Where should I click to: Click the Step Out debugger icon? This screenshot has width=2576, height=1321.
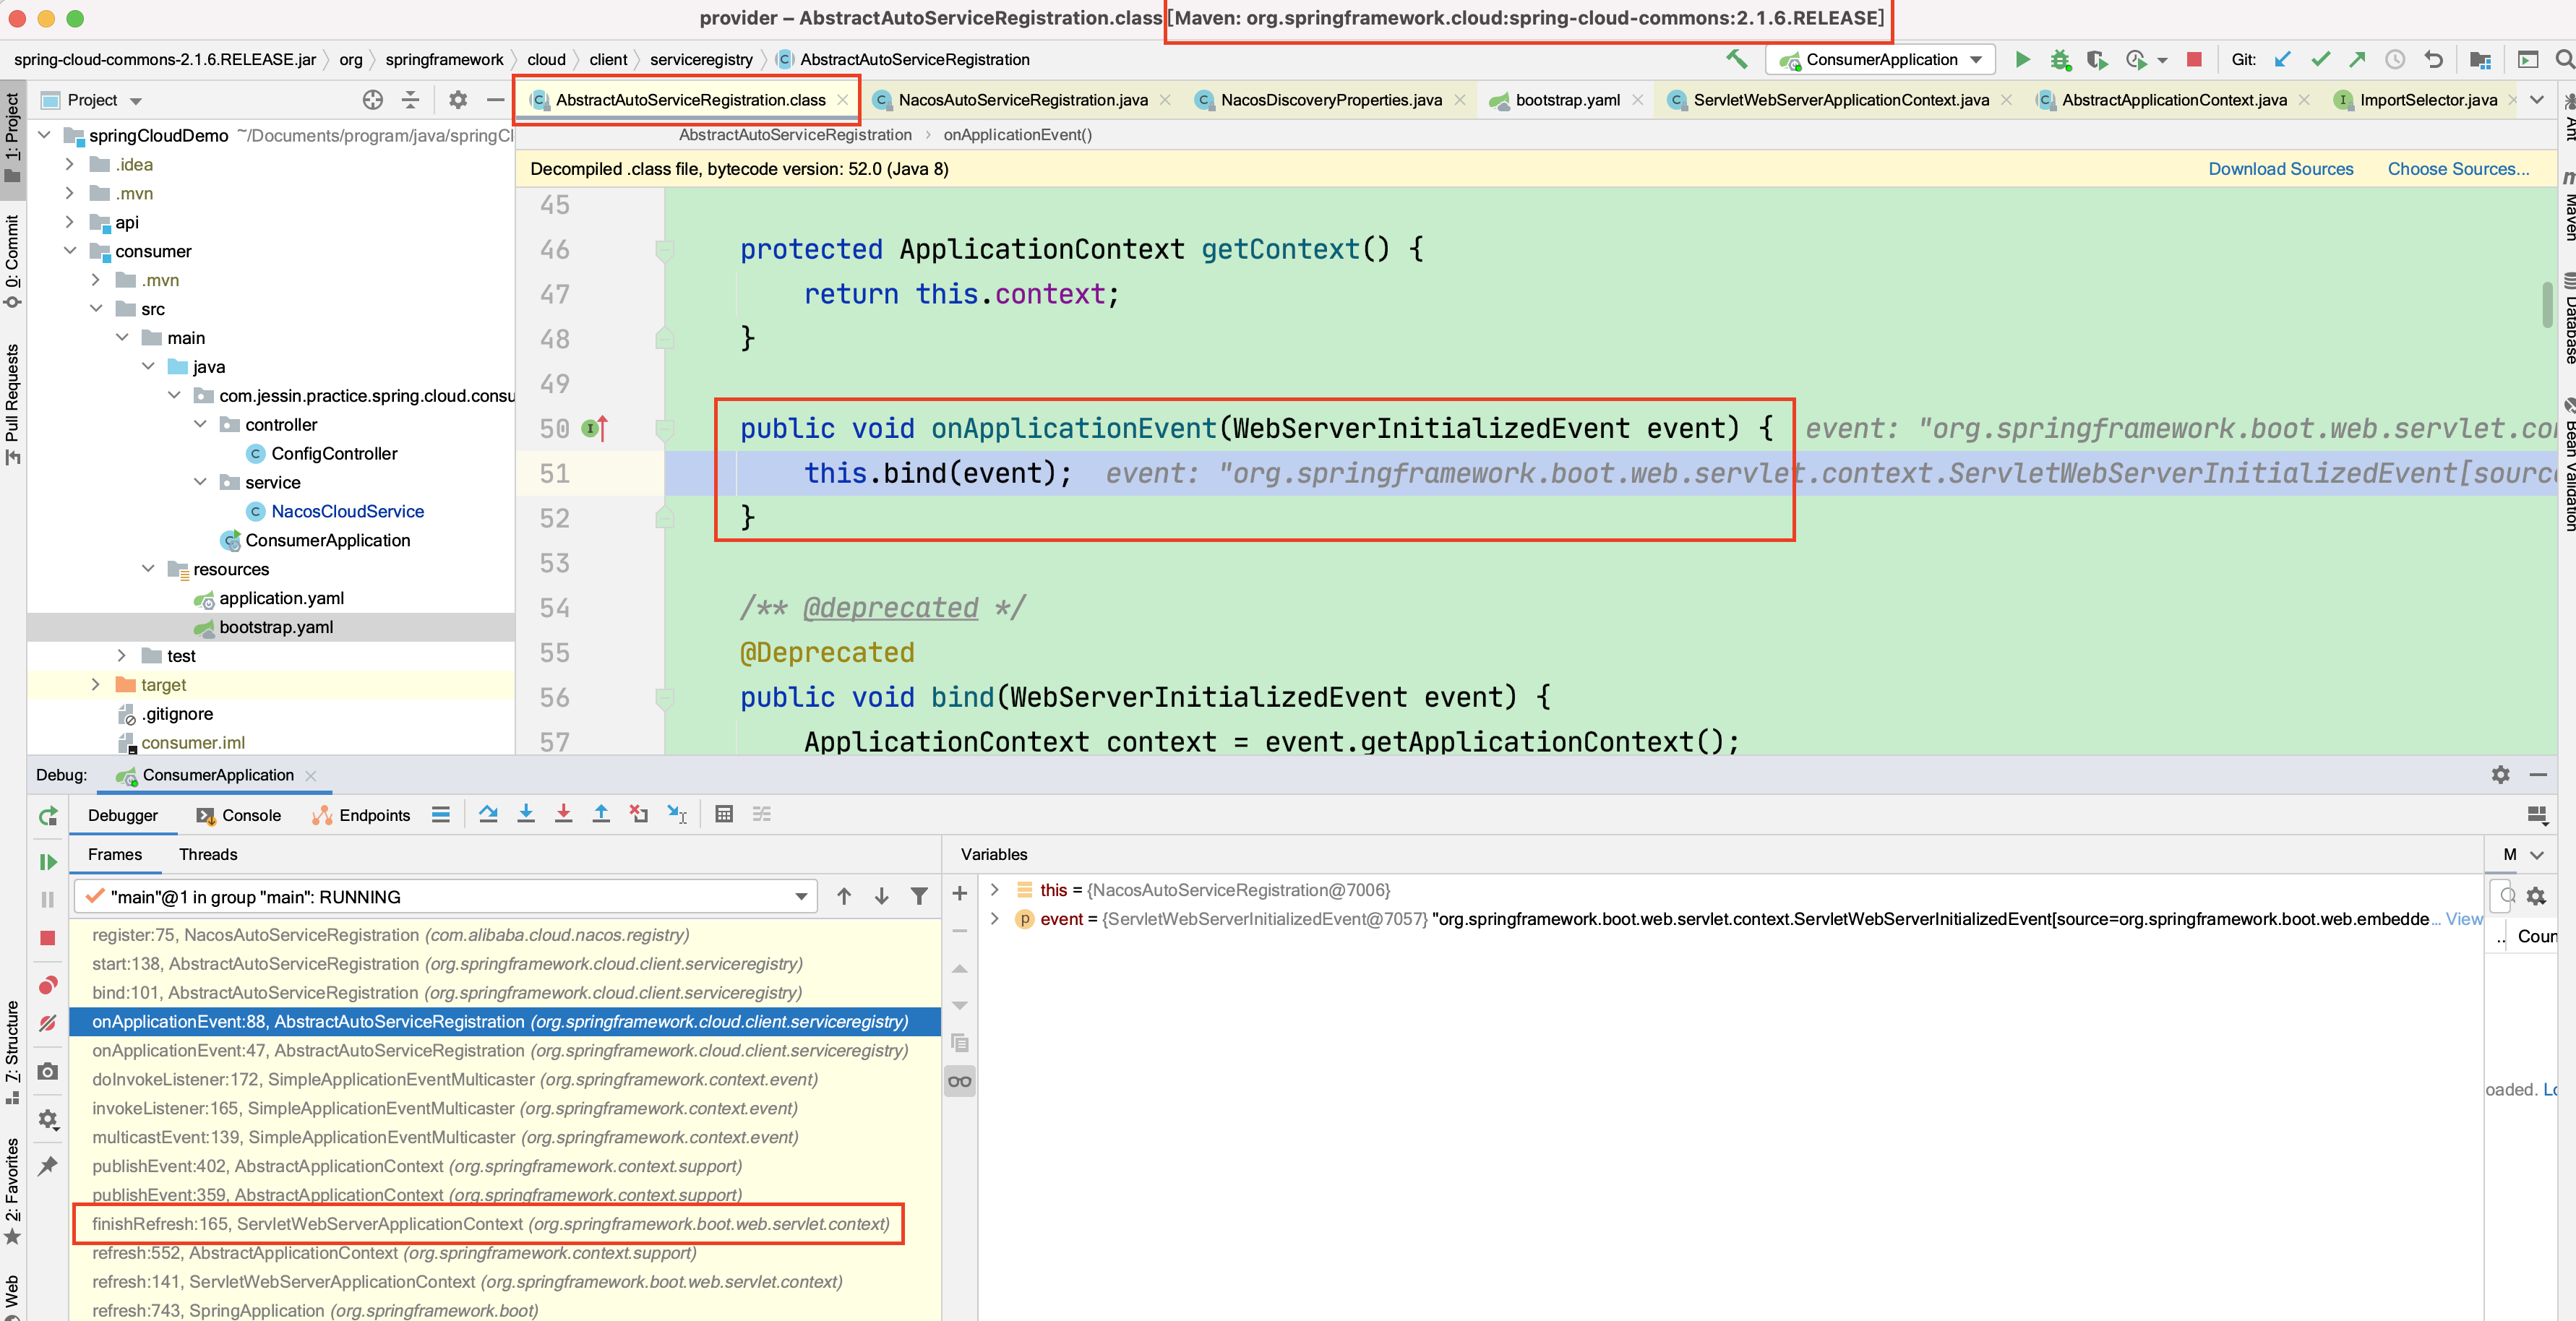(601, 814)
